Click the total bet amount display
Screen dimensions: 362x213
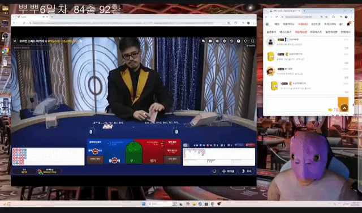tap(49, 172)
